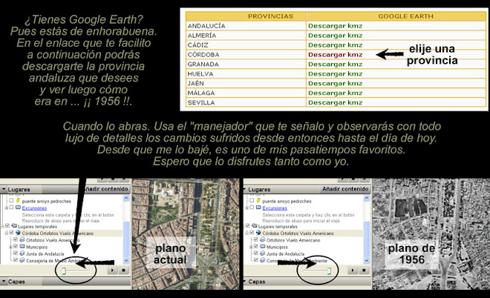Viewport: 490px width, 298px height.
Task: Click the colour satellite map labelled plano actual
Action: pyautogui.click(x=186, y=234)
